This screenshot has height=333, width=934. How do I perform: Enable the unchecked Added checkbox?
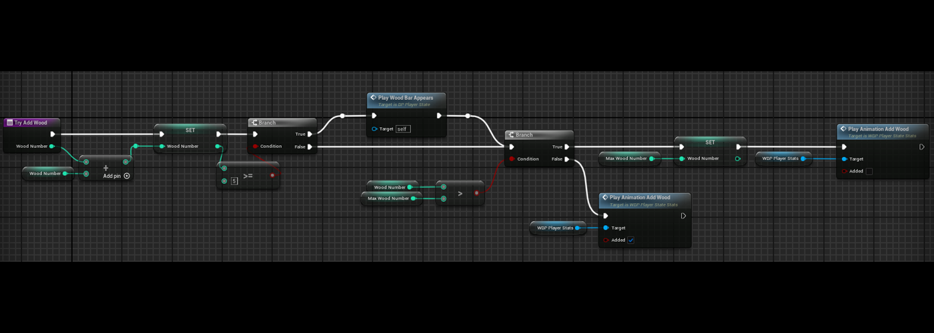[x=869, y=171]
